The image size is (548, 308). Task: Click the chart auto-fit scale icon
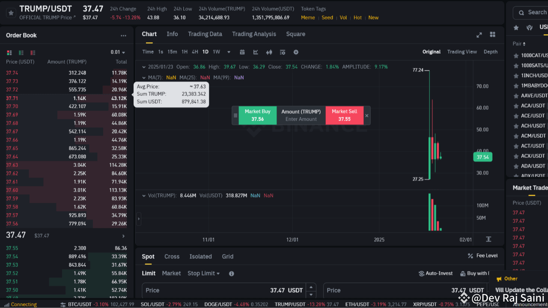coord(488,239)
